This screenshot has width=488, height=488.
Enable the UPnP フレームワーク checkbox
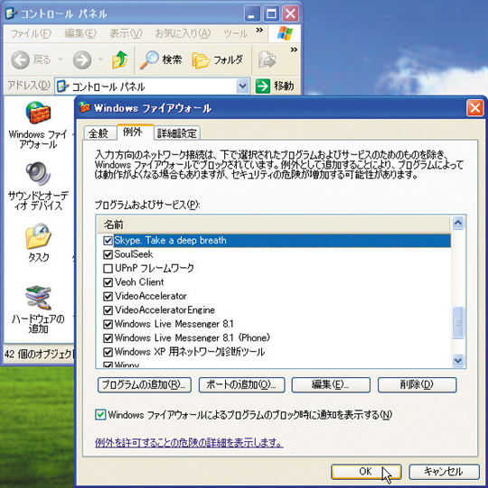coord(108,268)
